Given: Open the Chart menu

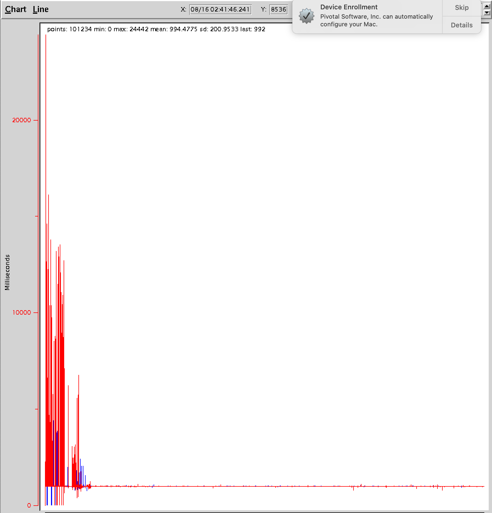Looking at the screenshot, I should pos(16,9).
